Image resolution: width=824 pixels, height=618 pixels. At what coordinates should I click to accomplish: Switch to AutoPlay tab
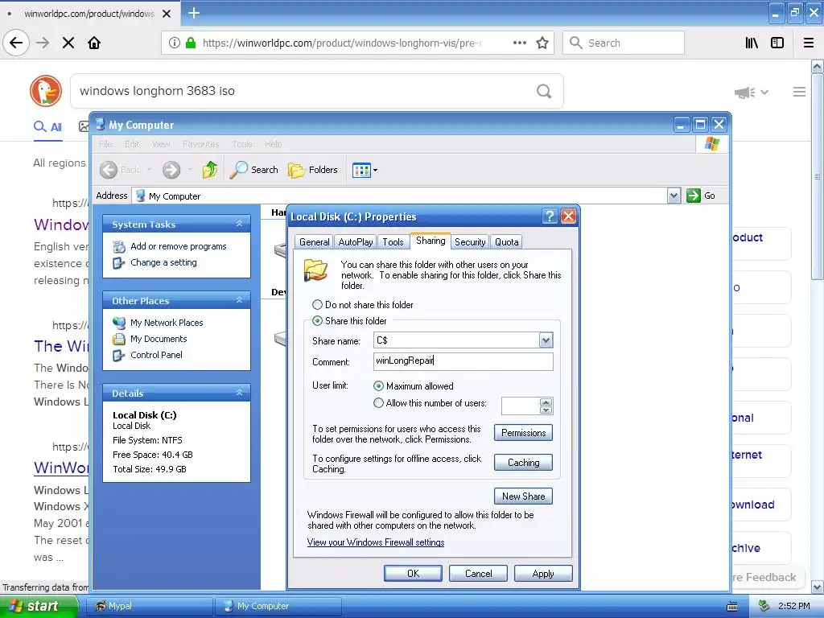355,241
